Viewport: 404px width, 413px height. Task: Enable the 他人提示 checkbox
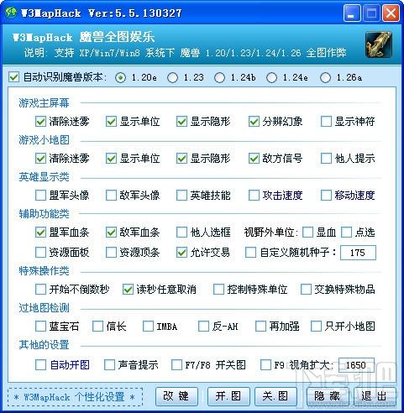coord(326,159)
